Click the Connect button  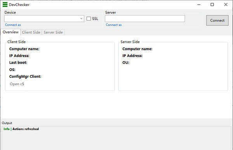pos(217,20)
